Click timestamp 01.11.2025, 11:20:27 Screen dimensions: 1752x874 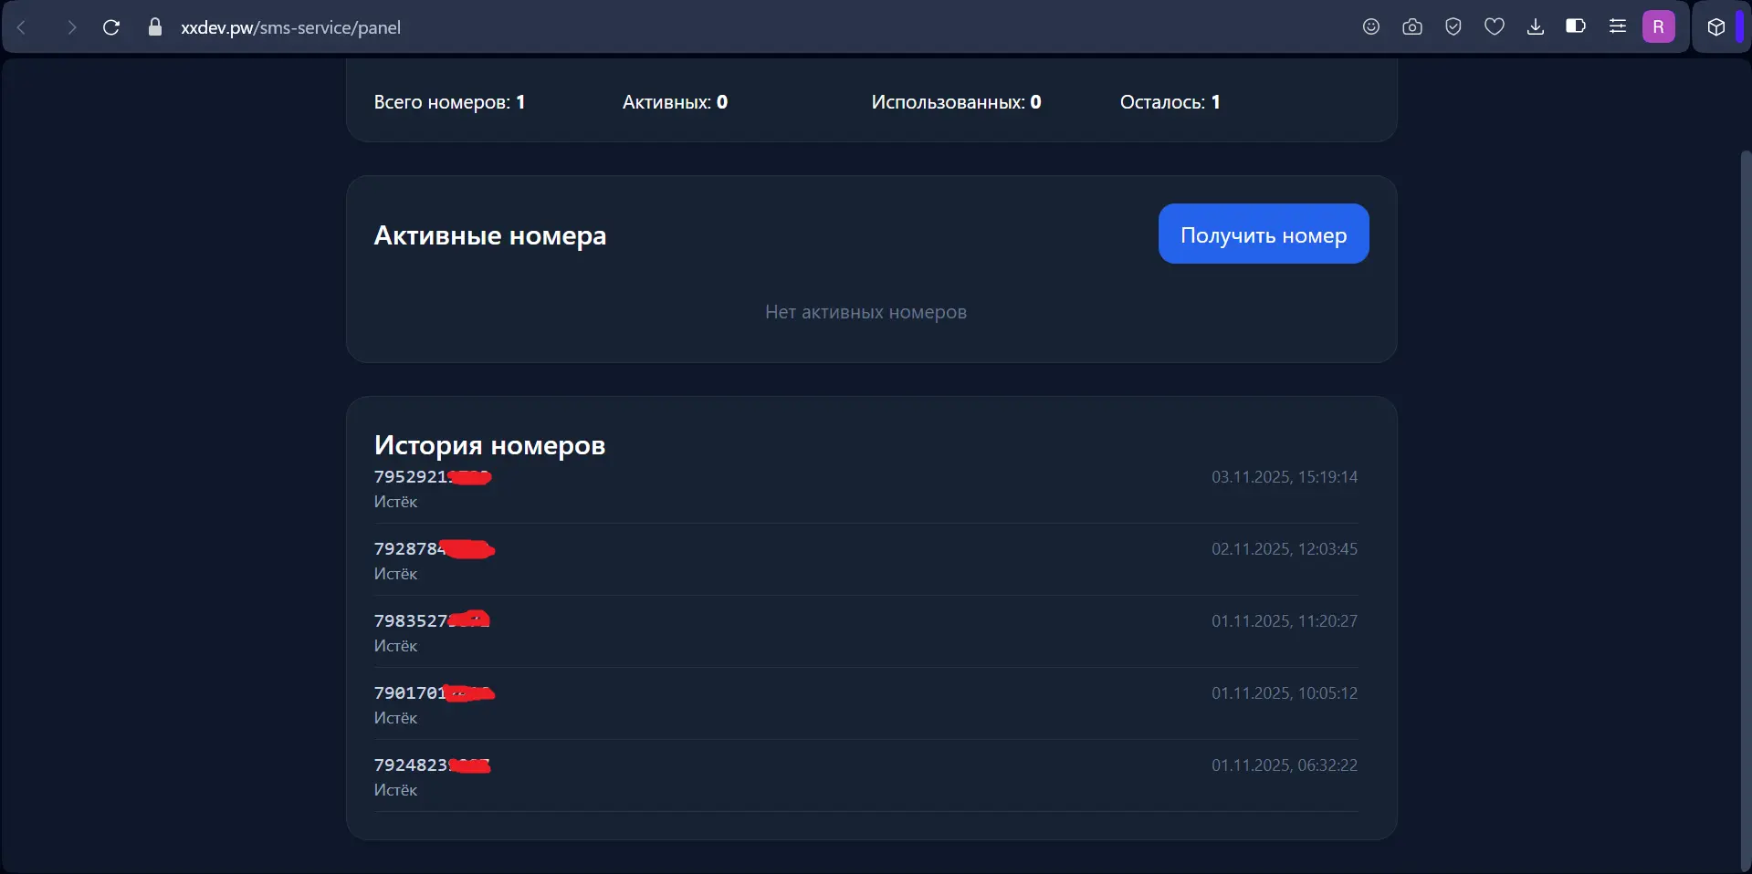coord(1285,621)
